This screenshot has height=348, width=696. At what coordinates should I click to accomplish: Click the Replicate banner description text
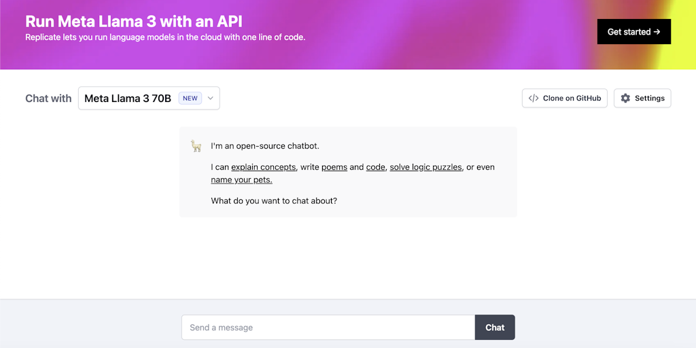[165, 37]
